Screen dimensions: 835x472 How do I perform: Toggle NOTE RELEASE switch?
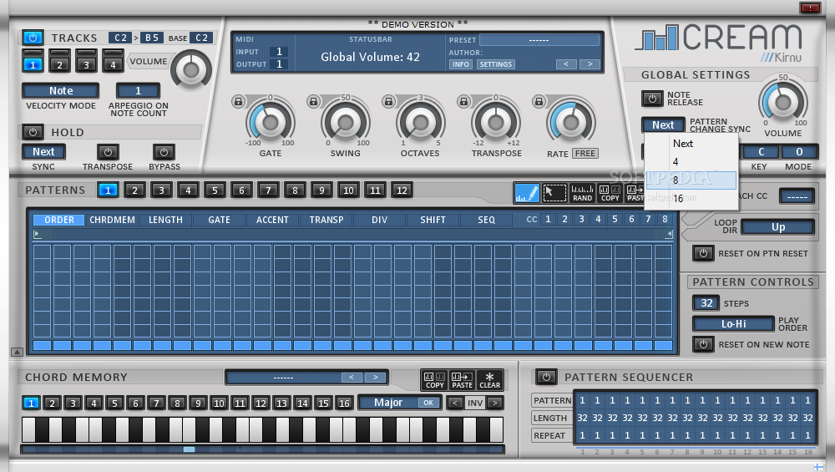pyautogui.click(x=652, y=99)
